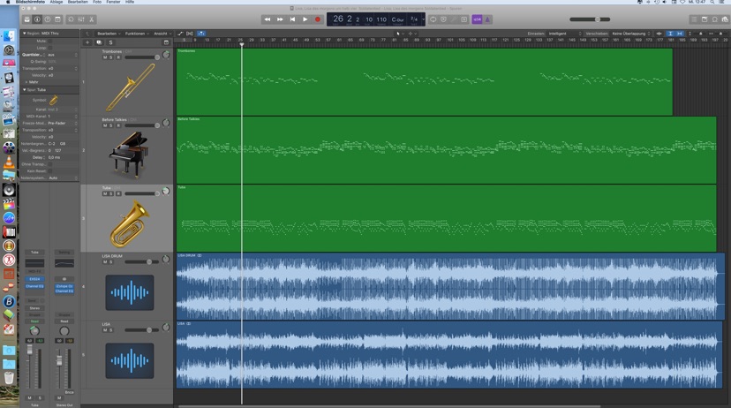The image size is (731, 408).
Task: Open Einrasten snap dropdown set to Intelligent
Action: pos(565,34)
